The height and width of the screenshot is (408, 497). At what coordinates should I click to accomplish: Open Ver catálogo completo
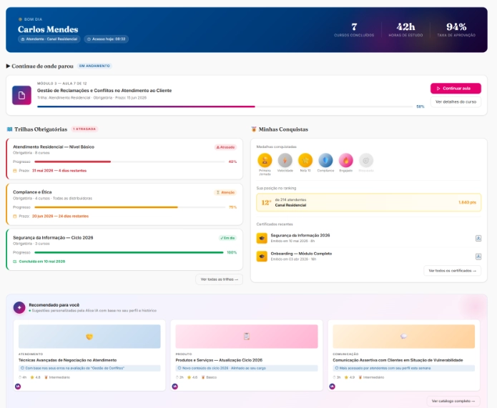coord(453,401)
